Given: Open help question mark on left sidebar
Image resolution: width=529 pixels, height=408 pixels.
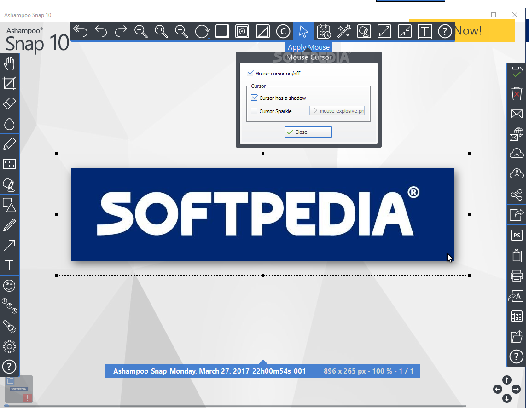Looking at the screenshot, I should tap(9, 367).
